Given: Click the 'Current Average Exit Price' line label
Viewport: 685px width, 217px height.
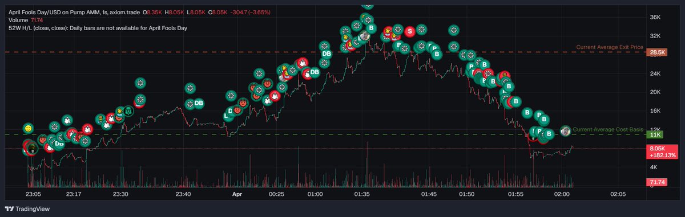Looking at the screenshot, I should pos(609,47).
